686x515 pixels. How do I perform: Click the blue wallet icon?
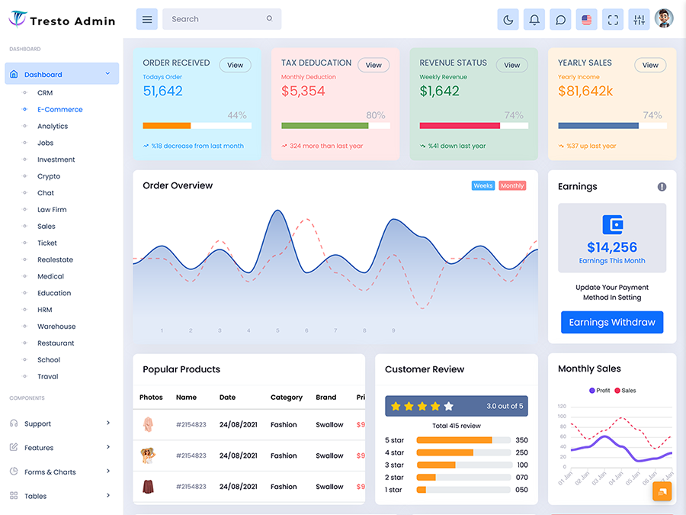coord(613,224)
